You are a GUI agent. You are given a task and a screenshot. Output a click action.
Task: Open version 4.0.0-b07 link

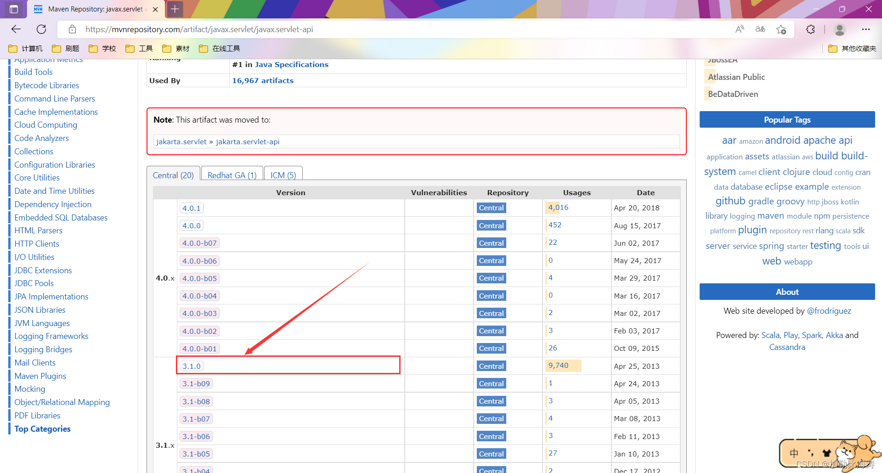coord(199,243)
